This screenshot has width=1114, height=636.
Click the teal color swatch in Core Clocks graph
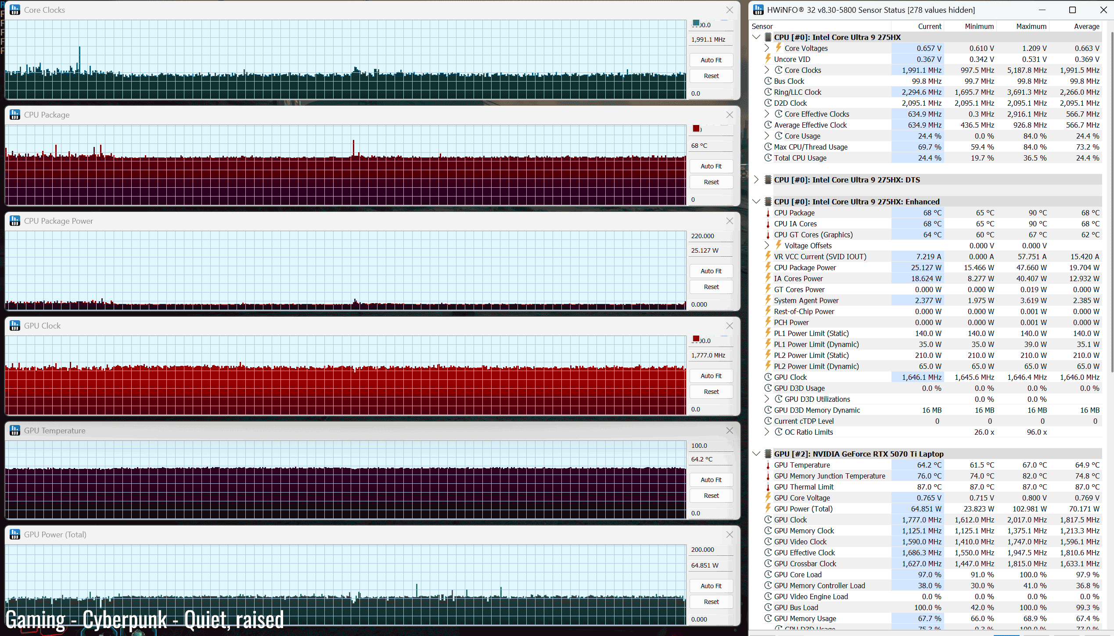pos(696,23)
